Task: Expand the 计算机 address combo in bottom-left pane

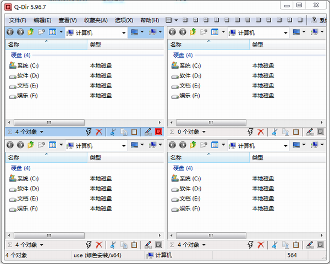Action: click(124, 146)
